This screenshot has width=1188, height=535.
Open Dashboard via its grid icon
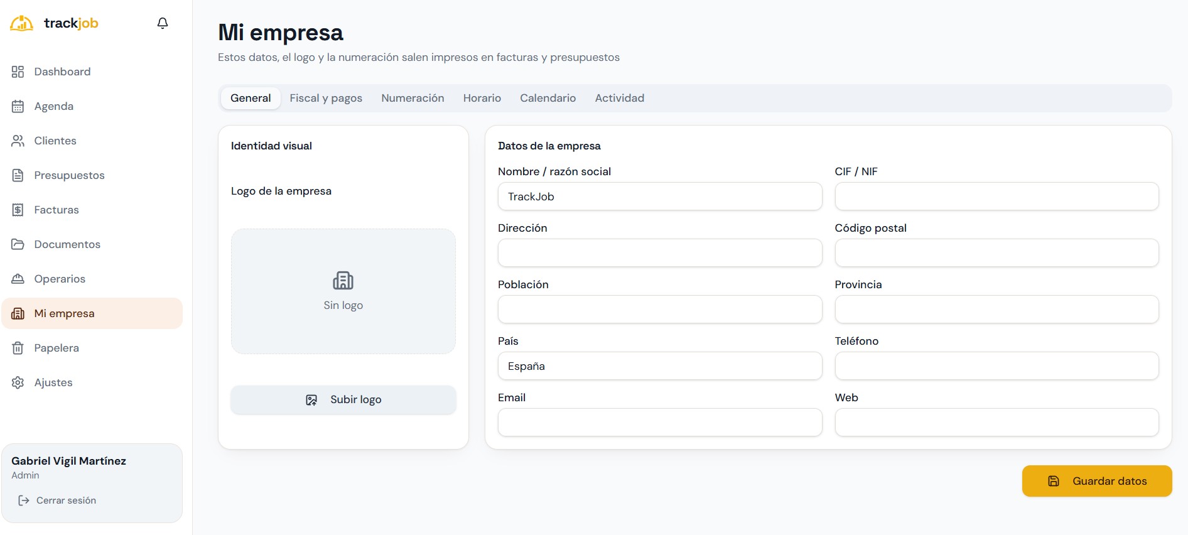click(x=18, y=72)
